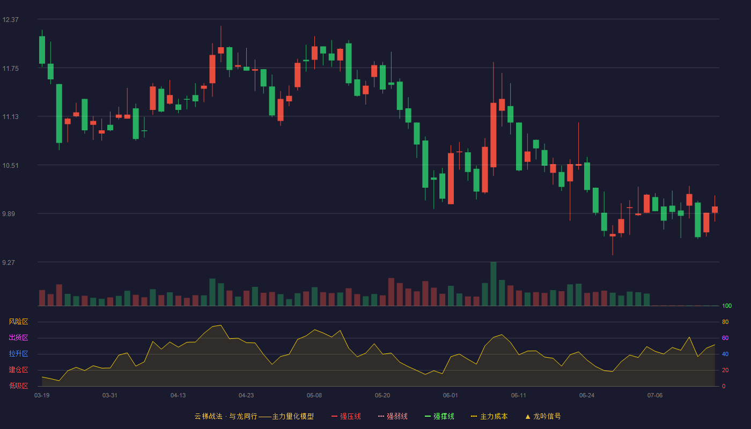Click the 03-31 date label
The width and height of the screenshot is (751, 429).
point(110,395)
